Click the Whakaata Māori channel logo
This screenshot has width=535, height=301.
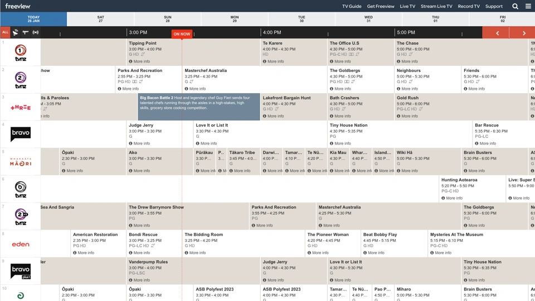click(x=21, y=162)
